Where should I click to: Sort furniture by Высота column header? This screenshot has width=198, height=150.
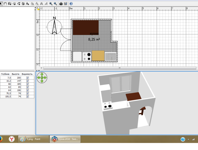click(x=16, y=74)
